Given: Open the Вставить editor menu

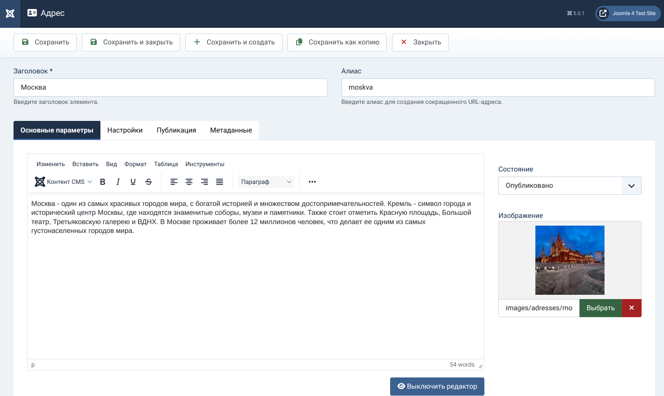Looking at the screenshot, I should [x=85, y=164].
